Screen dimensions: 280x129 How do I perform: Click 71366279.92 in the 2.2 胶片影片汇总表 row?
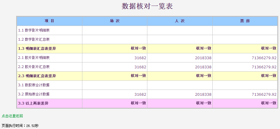tap(264, 67)
